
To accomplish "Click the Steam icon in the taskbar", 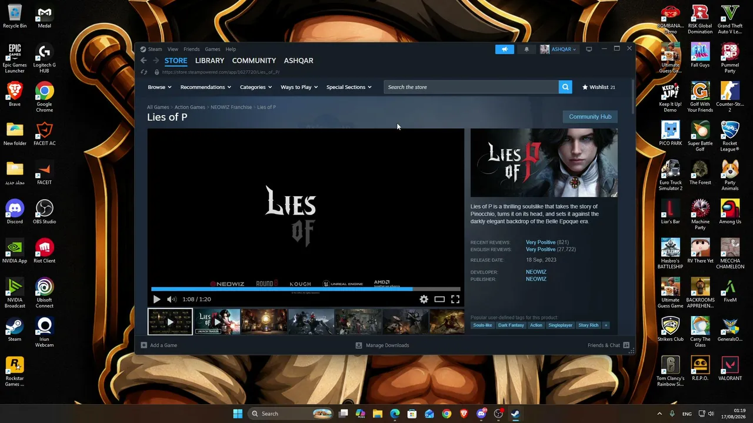I will click(515, 414).
